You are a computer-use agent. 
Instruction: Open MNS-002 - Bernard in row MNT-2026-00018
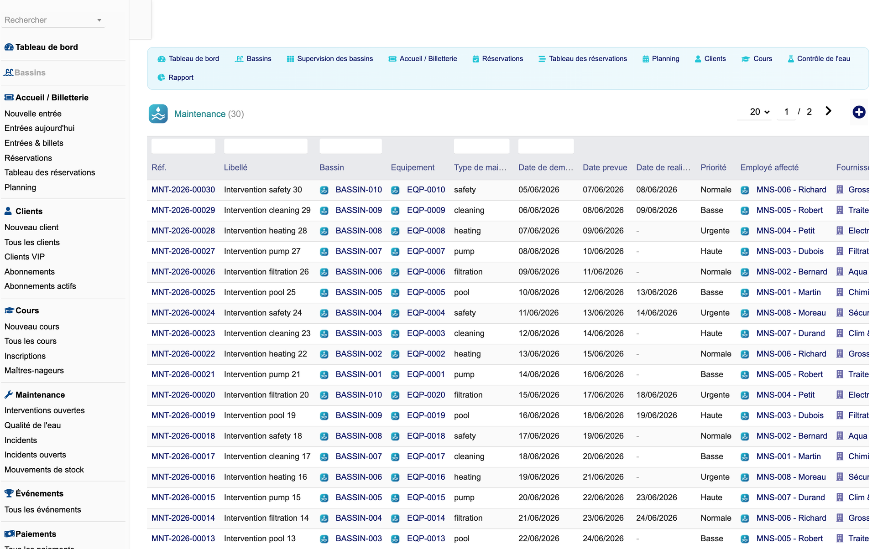tap(792, 436)
